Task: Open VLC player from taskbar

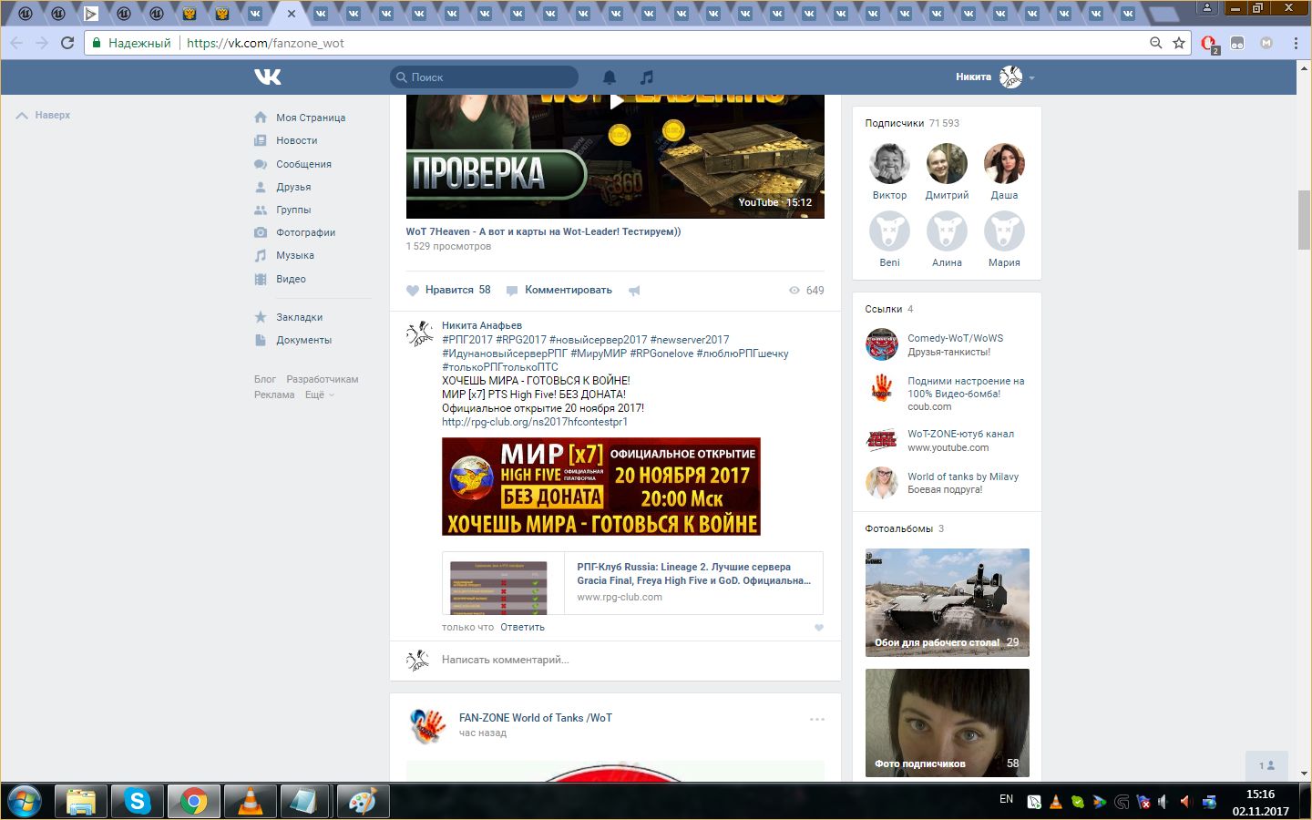Action: (250, 802)
